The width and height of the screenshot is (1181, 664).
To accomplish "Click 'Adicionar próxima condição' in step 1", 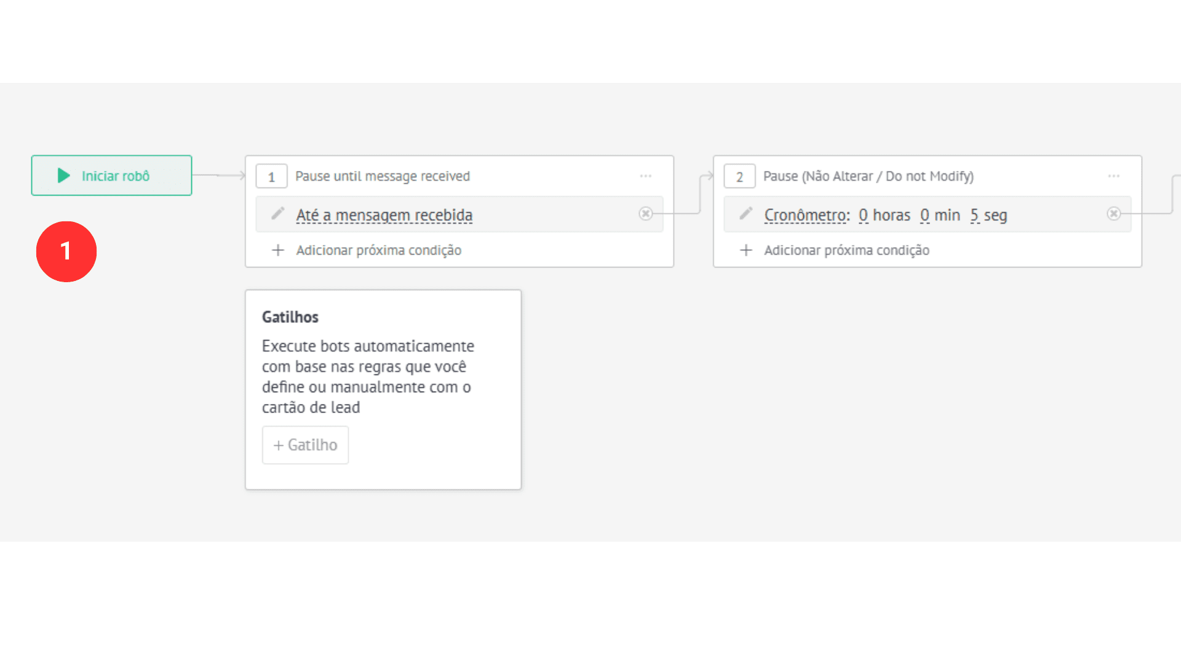I will pyautogui.click(x=379, y=250).
